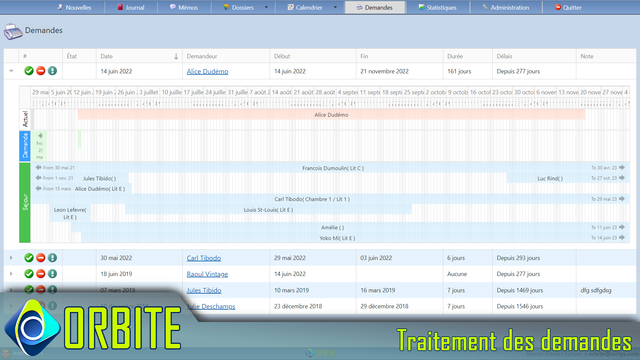Open Julie Deschamps requester link
This screenshot has height=360, width=640.
211,306
